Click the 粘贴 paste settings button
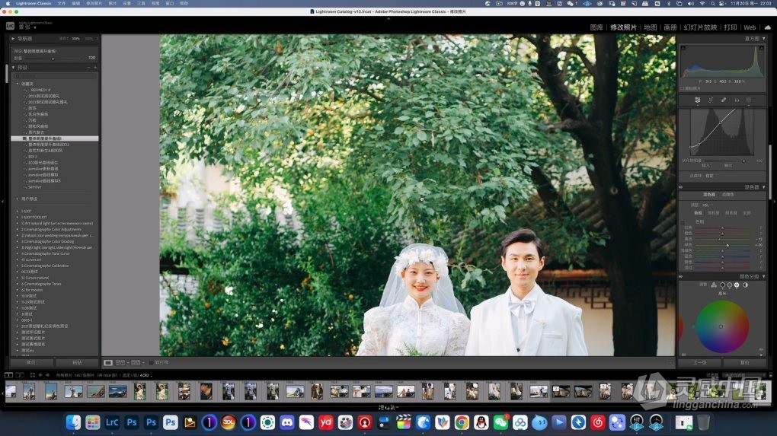The width and height of the screenshot is (777, 436). [x=77, y=362]
